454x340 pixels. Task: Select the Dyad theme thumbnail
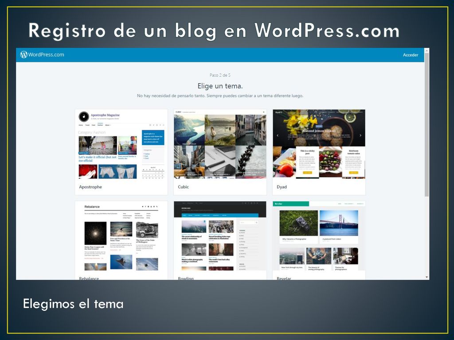click(x=319, y=144)
